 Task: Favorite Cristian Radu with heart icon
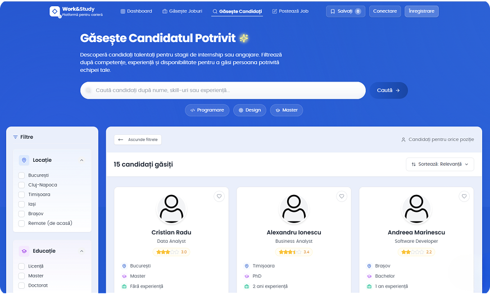(x=219, y=197)
